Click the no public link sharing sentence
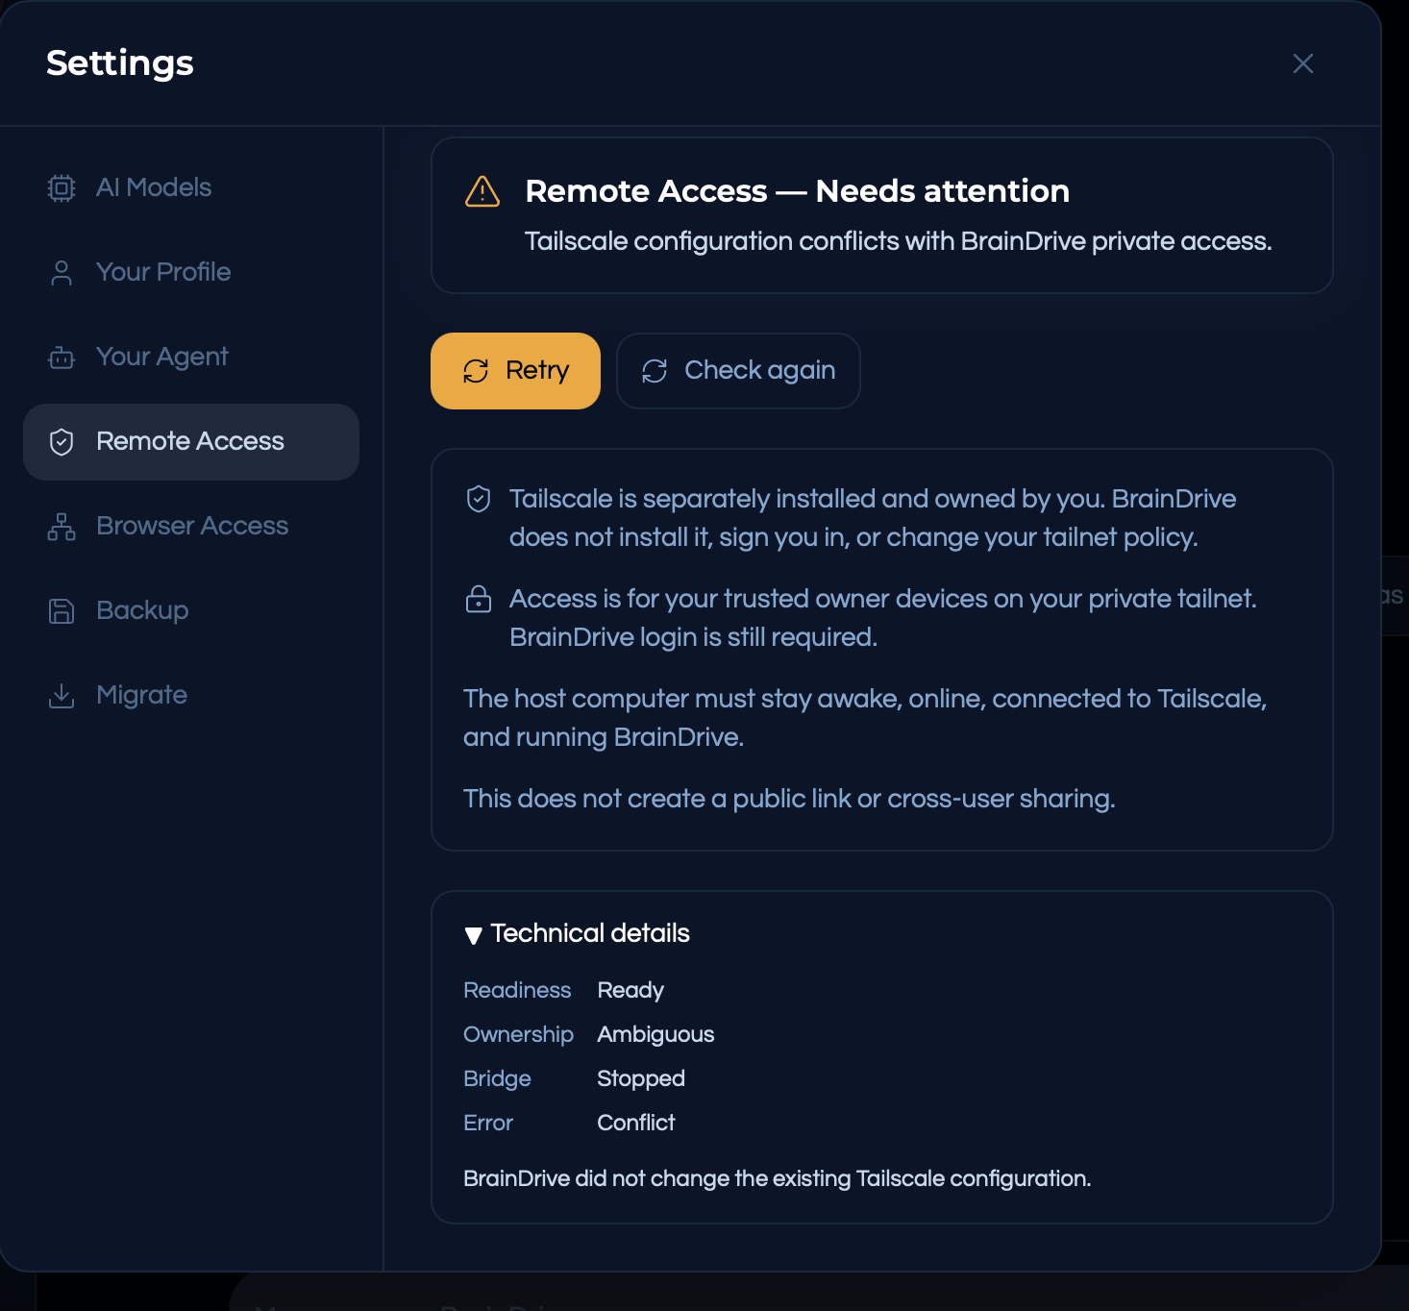This screenshot has width=1409, height=1311. point(789,799)
